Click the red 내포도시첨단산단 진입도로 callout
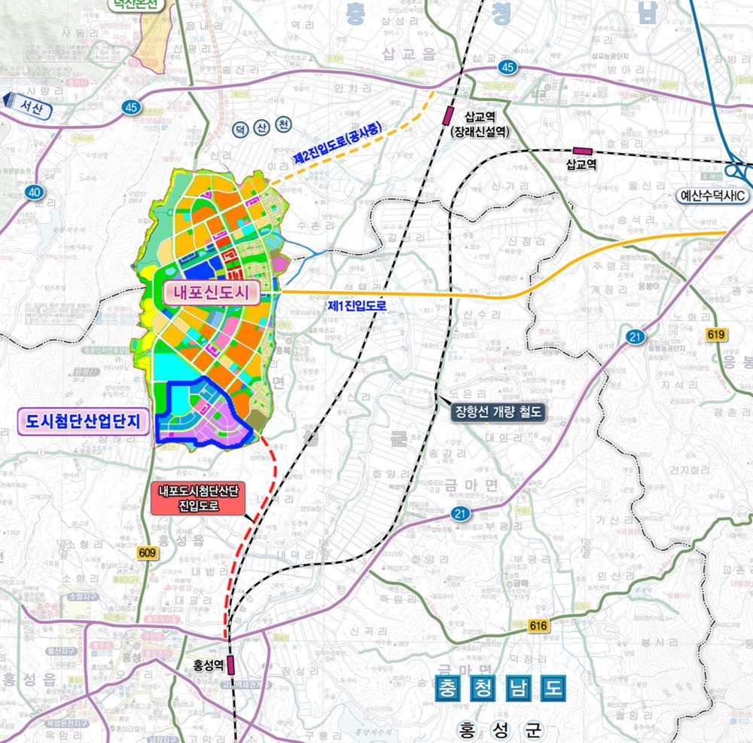This screenshot has height=743, width=753. [x=198, y=498]
